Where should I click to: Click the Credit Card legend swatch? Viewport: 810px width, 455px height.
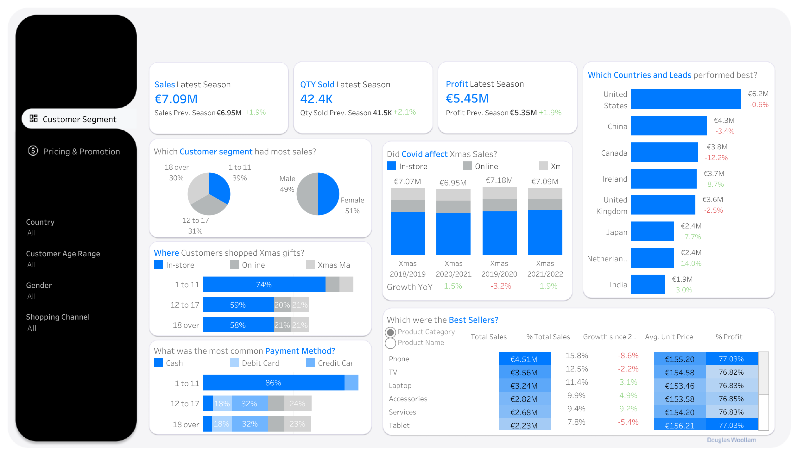click(x=310, y=363)
